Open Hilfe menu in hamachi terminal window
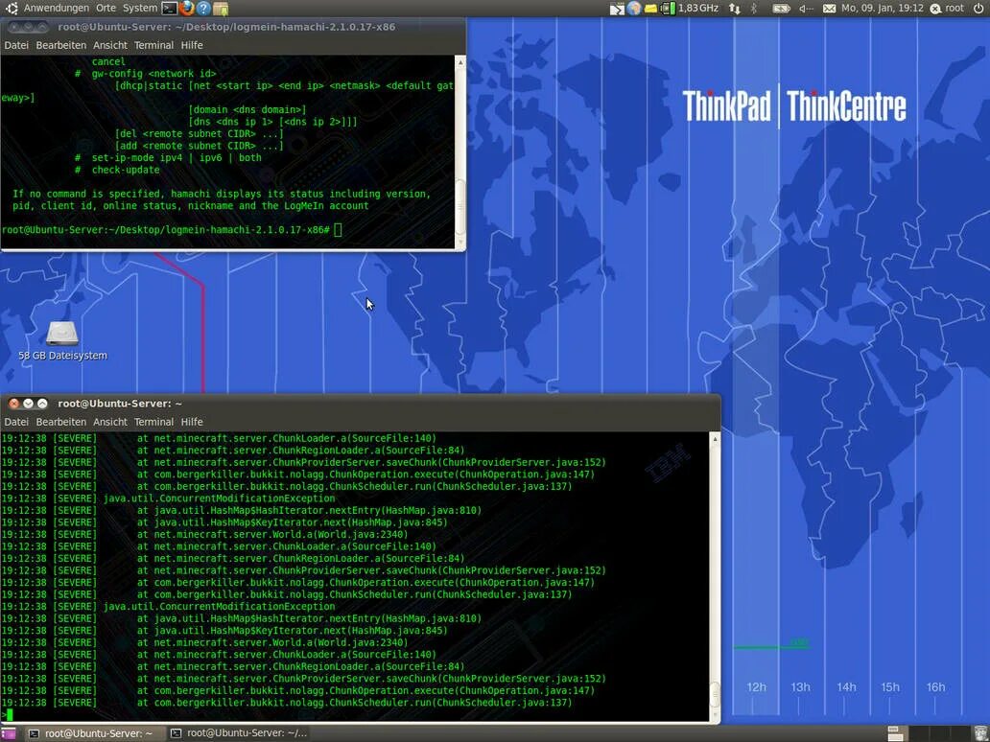This screenshot has height=742, width=990. click(192, 45)
